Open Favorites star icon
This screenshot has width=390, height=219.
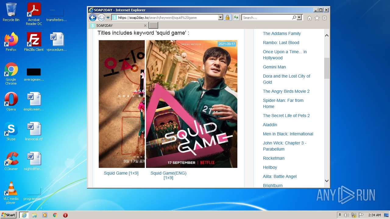pos(317,18)
